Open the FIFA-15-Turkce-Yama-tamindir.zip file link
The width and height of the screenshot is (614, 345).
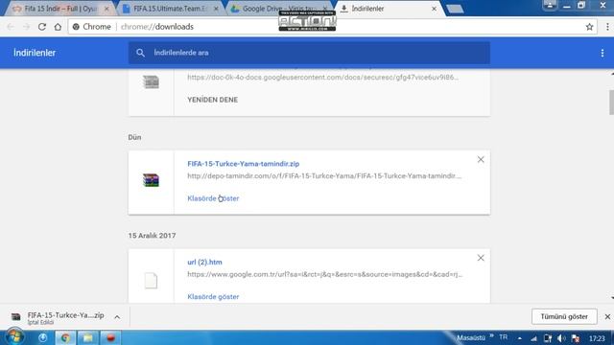(243, 164)
